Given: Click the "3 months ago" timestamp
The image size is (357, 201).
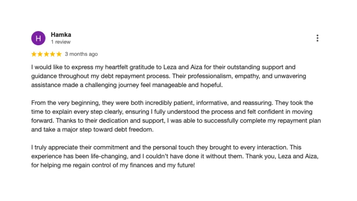Looking at the screenshot, I should coord(81,54).
